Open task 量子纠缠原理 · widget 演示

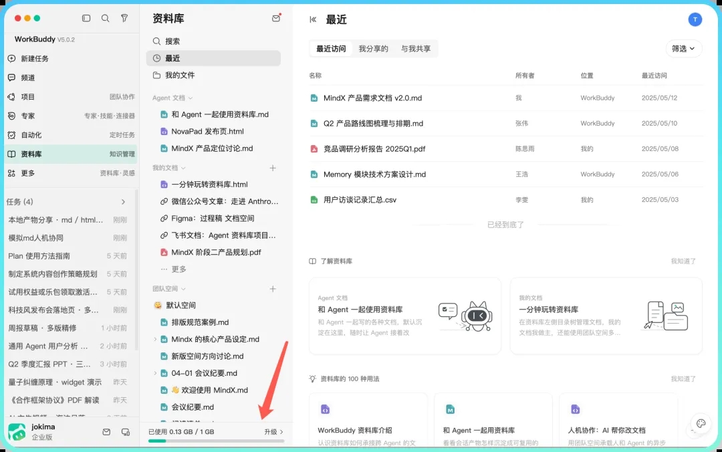coord(68,382)
